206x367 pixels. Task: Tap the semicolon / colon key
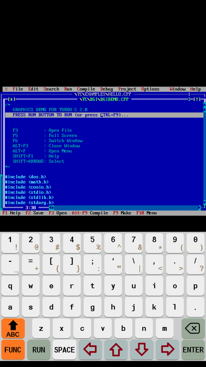(x=93, y=264)
